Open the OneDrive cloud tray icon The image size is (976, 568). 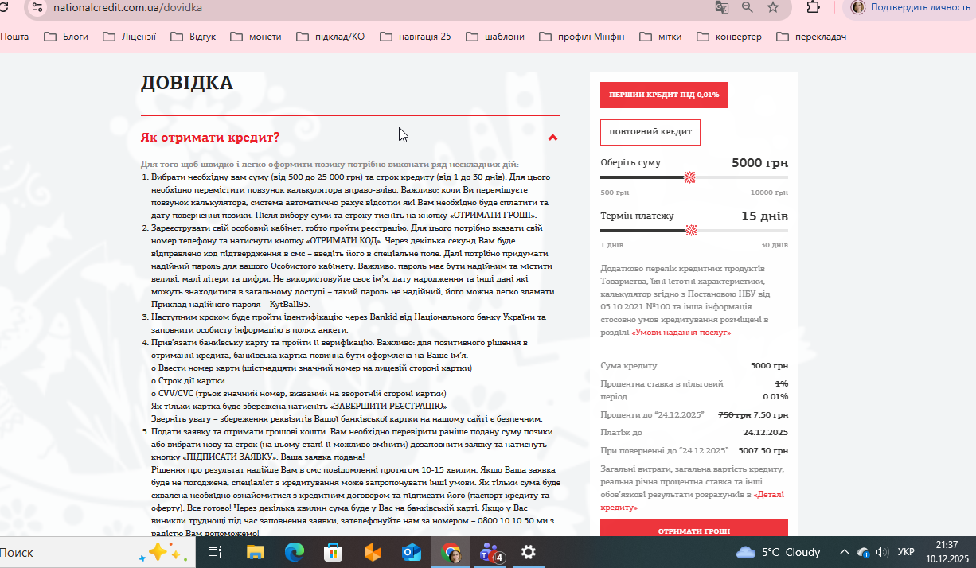click(x=863, y=552)
